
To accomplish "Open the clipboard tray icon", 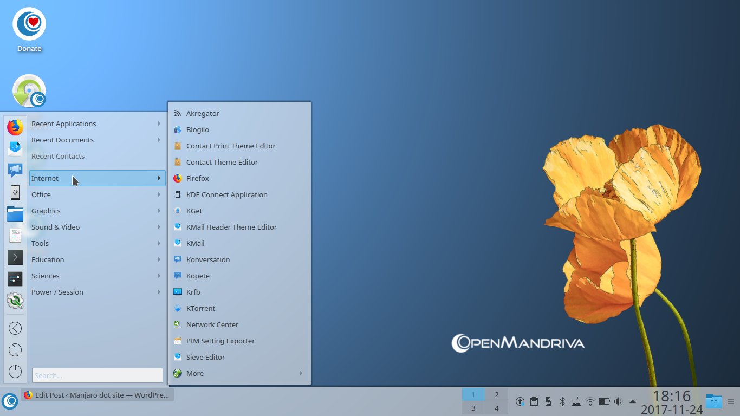I will [x=534, y=401].
